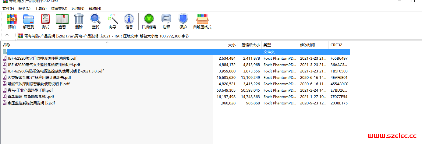The width and height of the screenshot is (422, 144).
Task: Click the parent folder icon in '..' row
Action: click(x=5, y=52)
